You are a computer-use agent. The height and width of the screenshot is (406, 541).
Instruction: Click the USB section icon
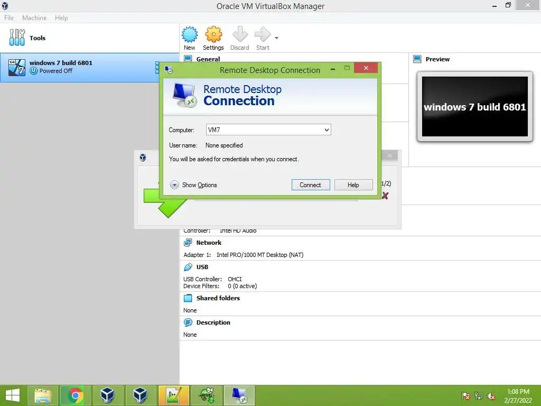[x=188, y=267]
